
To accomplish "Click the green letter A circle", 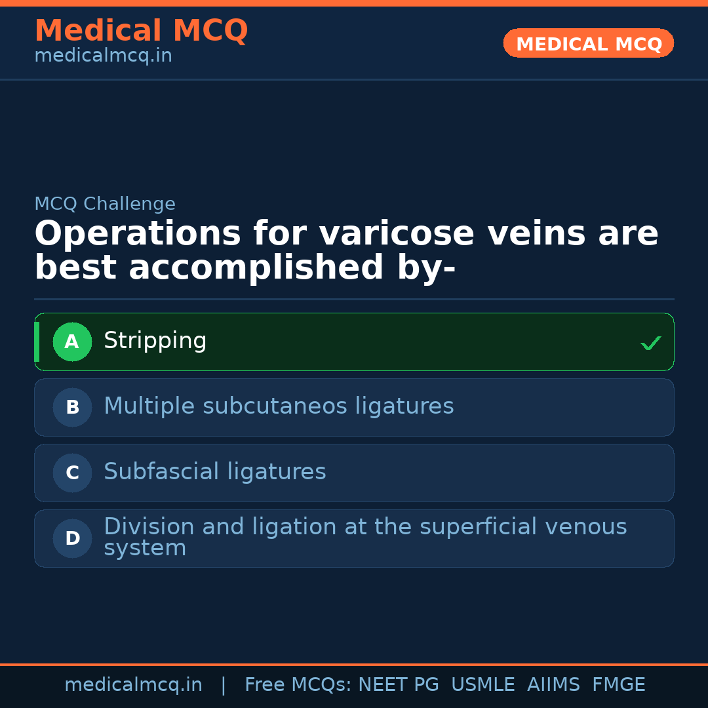I will 72,342.
